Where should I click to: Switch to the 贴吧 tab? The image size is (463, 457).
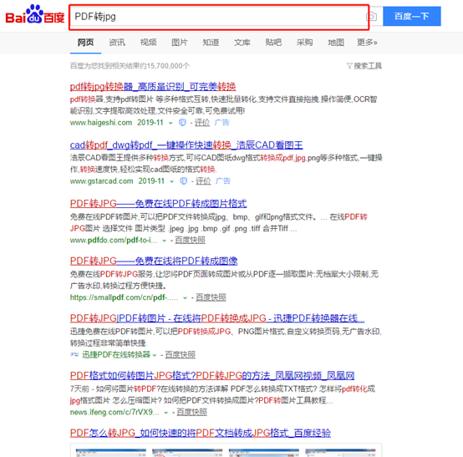coord(273,43)
